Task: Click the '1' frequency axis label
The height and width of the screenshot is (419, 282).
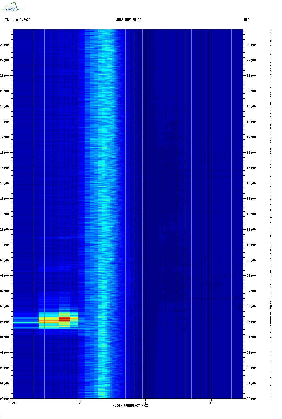Action: 145,403
